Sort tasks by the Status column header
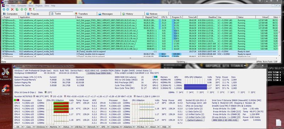 pos(246,17)
